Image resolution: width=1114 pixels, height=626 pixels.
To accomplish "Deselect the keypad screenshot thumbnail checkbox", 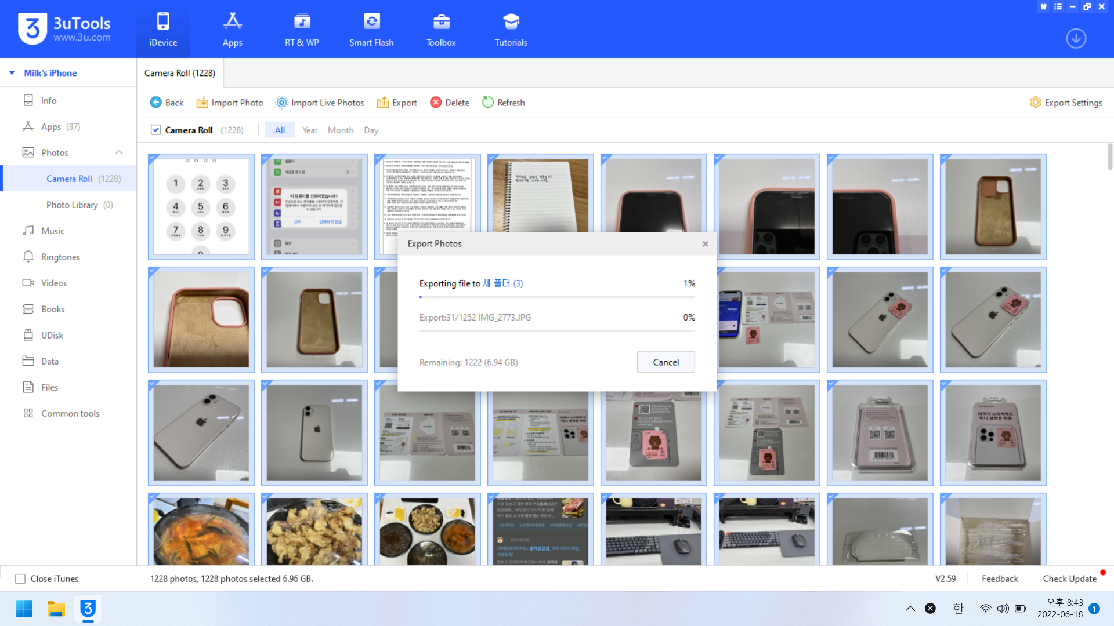I will pos(153,158).
